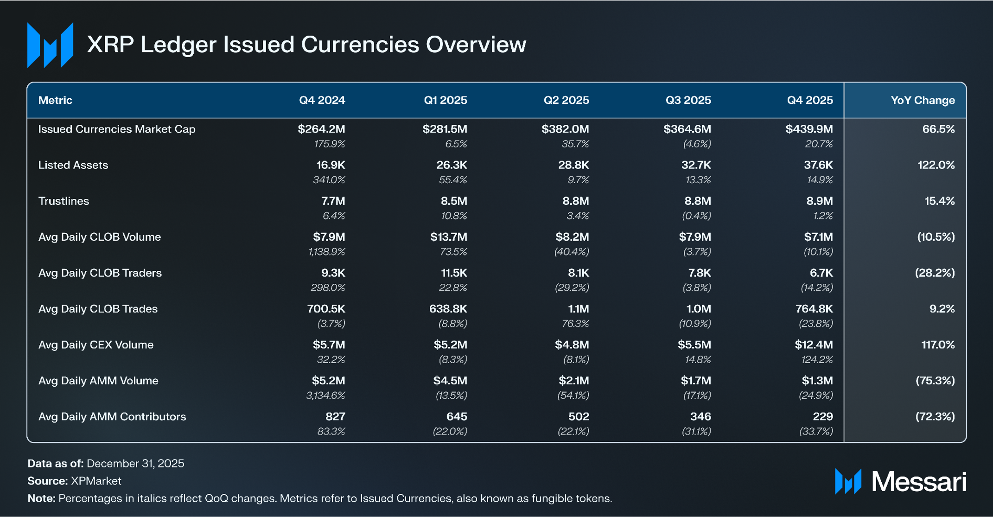
Task: Click the (75.3%) AMM Volume YoY value
Action: point(935,381)
